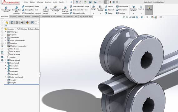Screen dimensions: 178x112
Task: Click the Enroulement tool
Action: pyautogui.click(x=122, y=7)
